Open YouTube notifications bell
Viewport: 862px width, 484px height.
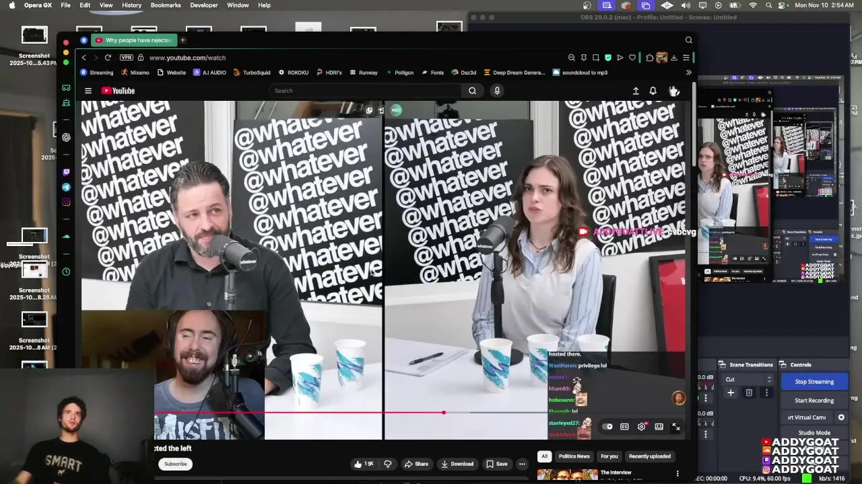point(653,91)
